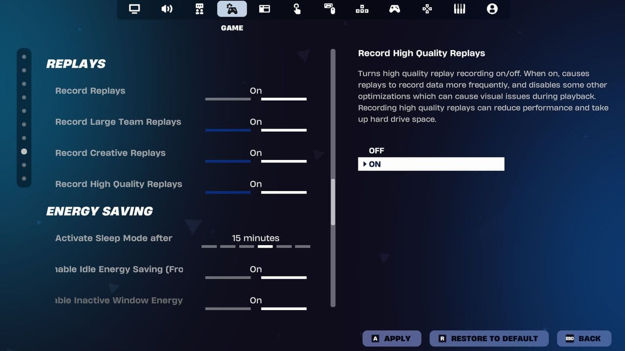Open the piano keys Festival tab
The image size is (625, 351).
click(x=459, y=9)
